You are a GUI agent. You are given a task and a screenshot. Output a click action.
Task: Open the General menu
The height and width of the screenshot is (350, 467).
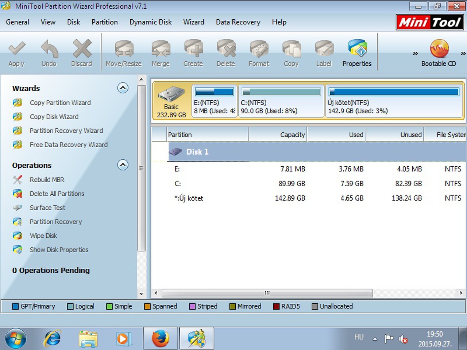coord(18,22)
